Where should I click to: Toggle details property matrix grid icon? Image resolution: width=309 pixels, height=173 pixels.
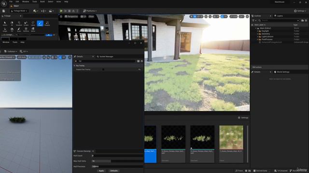point(139,61)
